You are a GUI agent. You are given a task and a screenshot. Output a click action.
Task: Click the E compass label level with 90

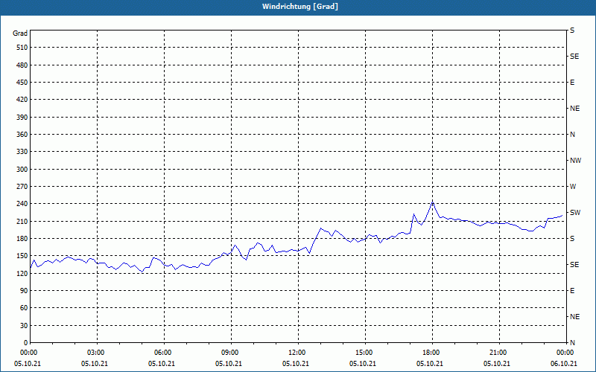572,290
